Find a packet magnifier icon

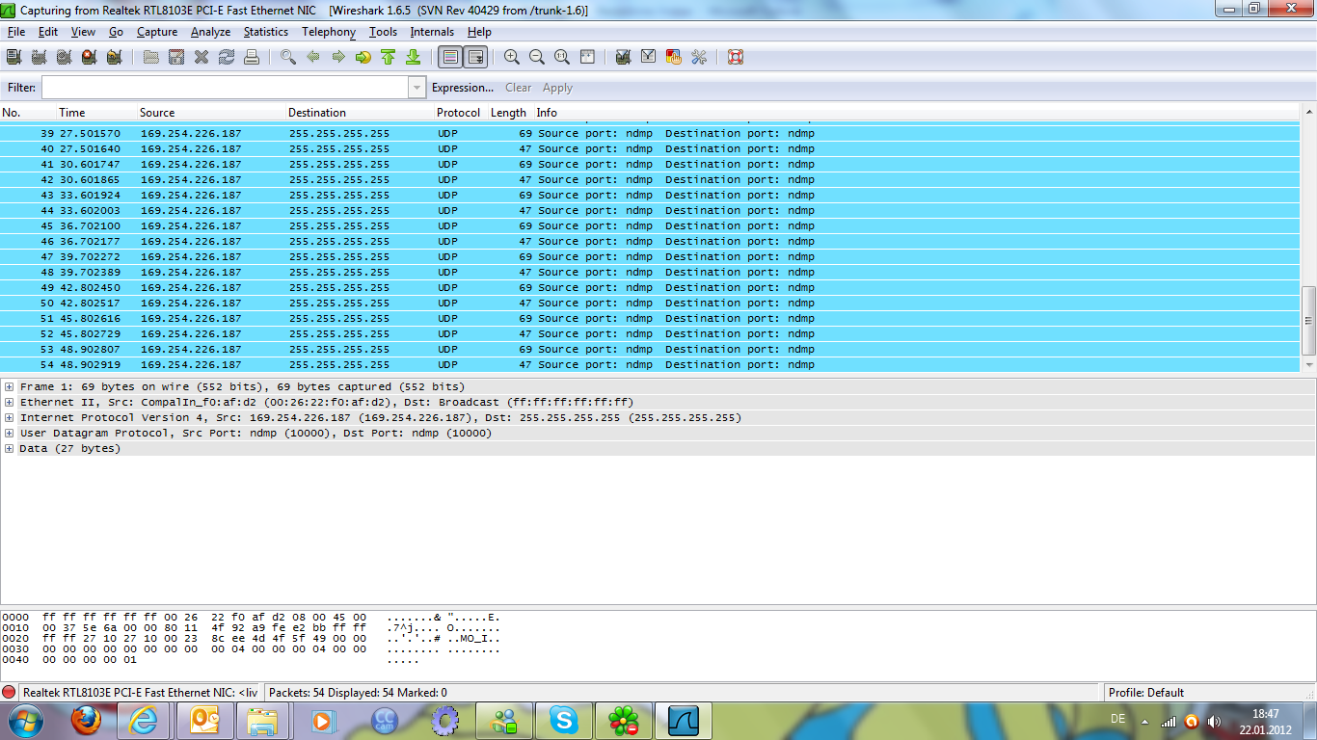click(x=288, y=57)
